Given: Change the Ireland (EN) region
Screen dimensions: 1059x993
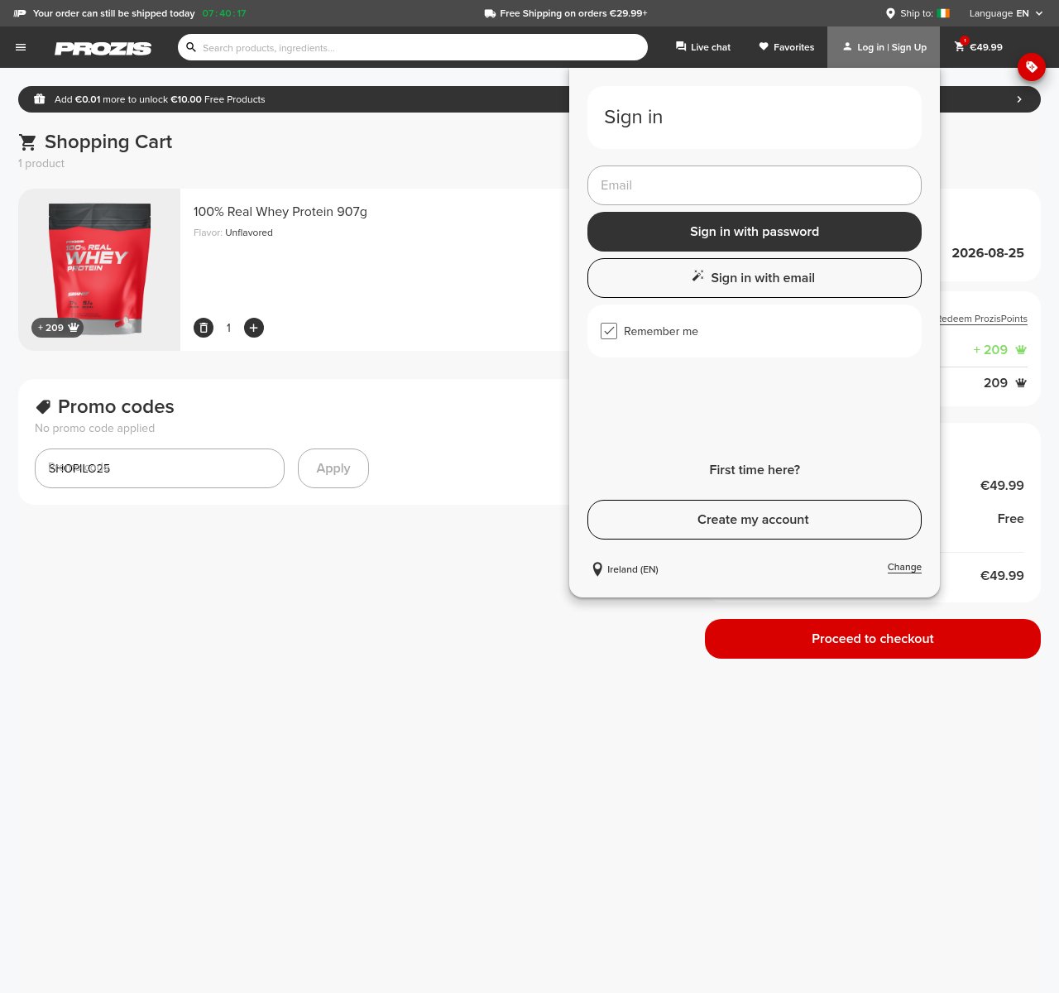Looking at the screenshot, I should click(x=904, y=567).
